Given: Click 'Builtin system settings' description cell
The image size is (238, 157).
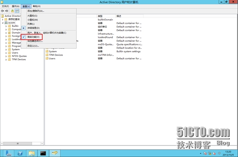Looking at the screenshot, I should tap(128, 51).
